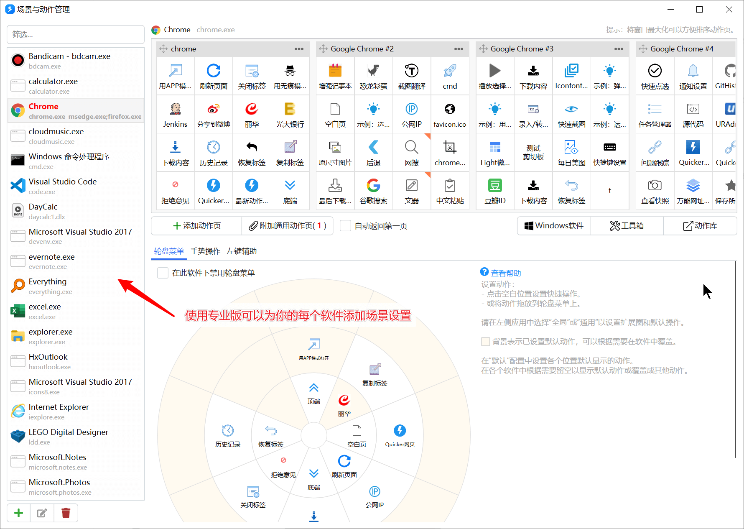744x529 pixels.
Task: Click the 附加通用动作页 button
Action: pyautogui.click(x=288, y=226)
